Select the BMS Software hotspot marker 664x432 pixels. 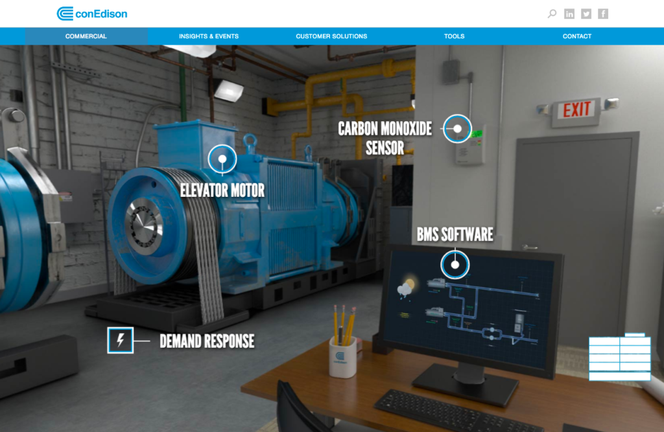coord(455,264)
